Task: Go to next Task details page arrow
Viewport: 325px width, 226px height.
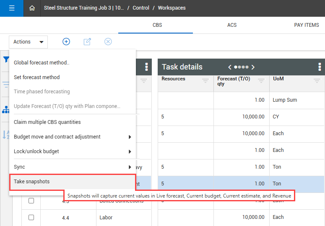Action: point(253,67)
